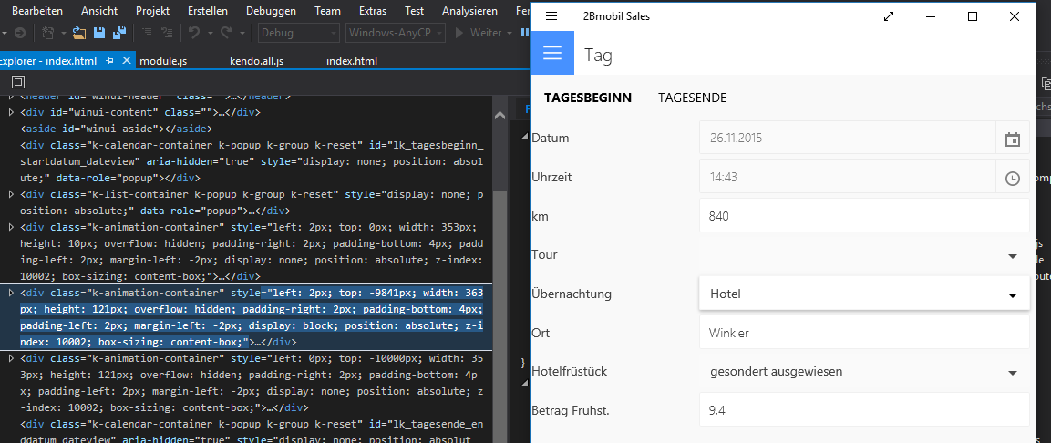Image resolution: width=1051 pixels, height=443 pixels.
Task: Click the Weiter continue button
Action: point(479,33)
